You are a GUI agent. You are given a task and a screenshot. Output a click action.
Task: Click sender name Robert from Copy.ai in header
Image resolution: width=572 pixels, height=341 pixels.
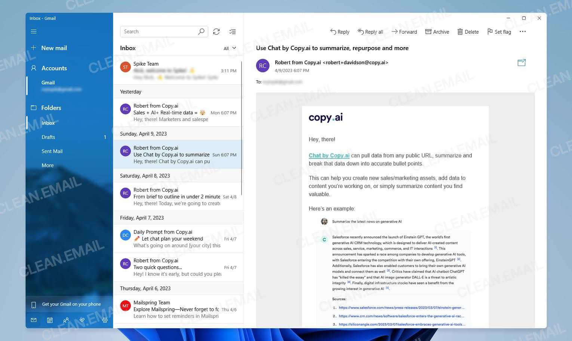click(298, 62)
